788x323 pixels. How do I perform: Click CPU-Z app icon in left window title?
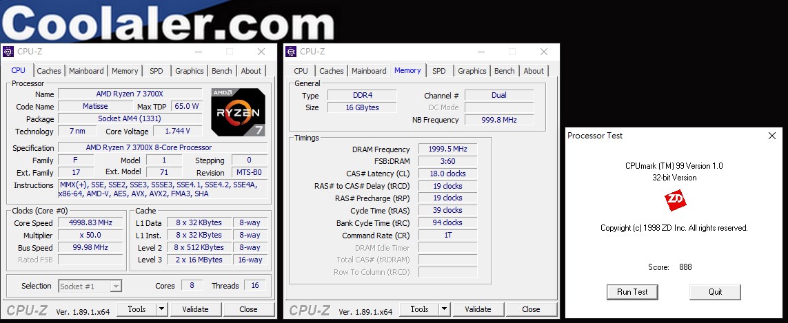coord(8,52)
